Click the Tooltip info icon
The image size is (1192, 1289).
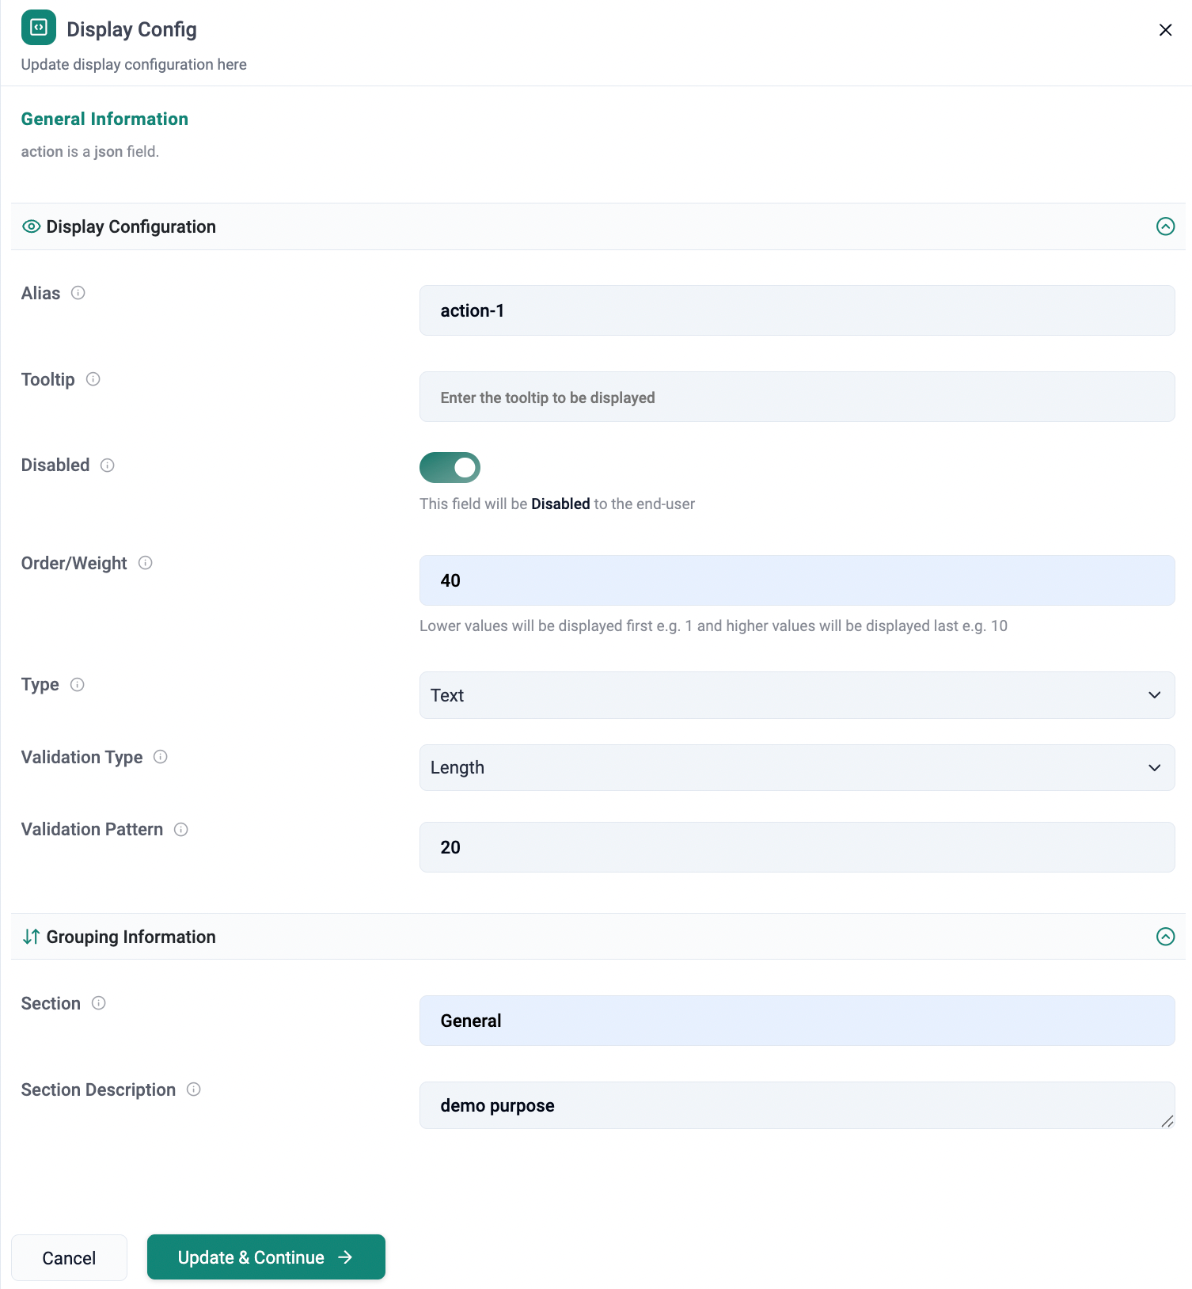coord(93,379)
